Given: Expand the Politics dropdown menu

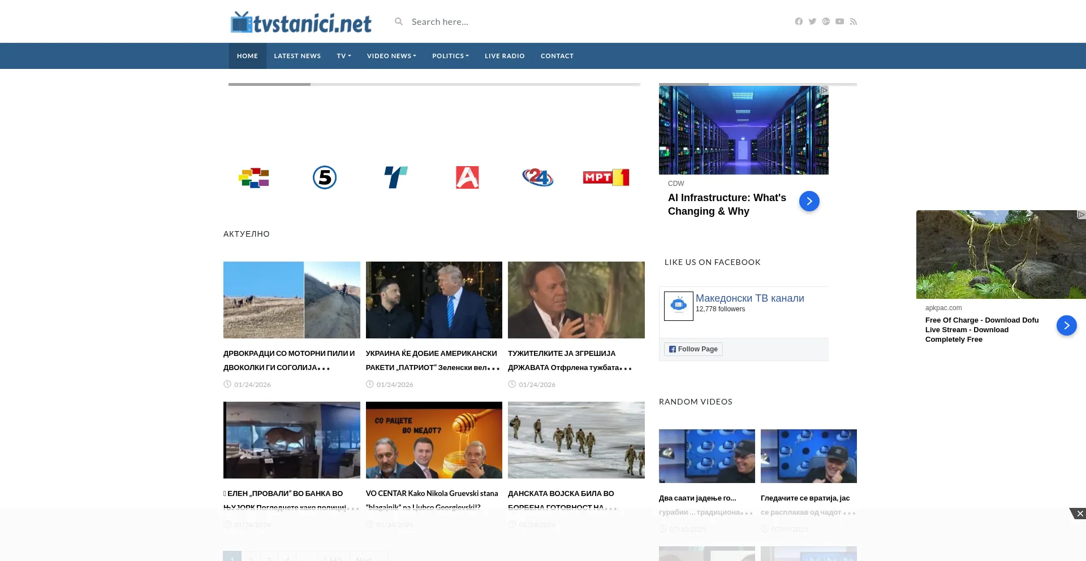Looking at the screenshot, I should [x=450, y=56].
